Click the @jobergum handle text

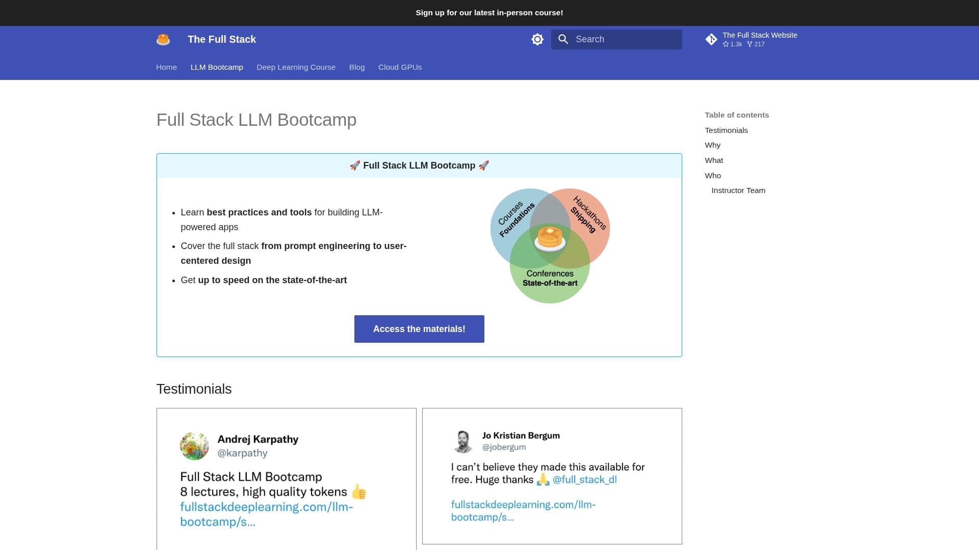pyautogui.click(x=504, y=447)
